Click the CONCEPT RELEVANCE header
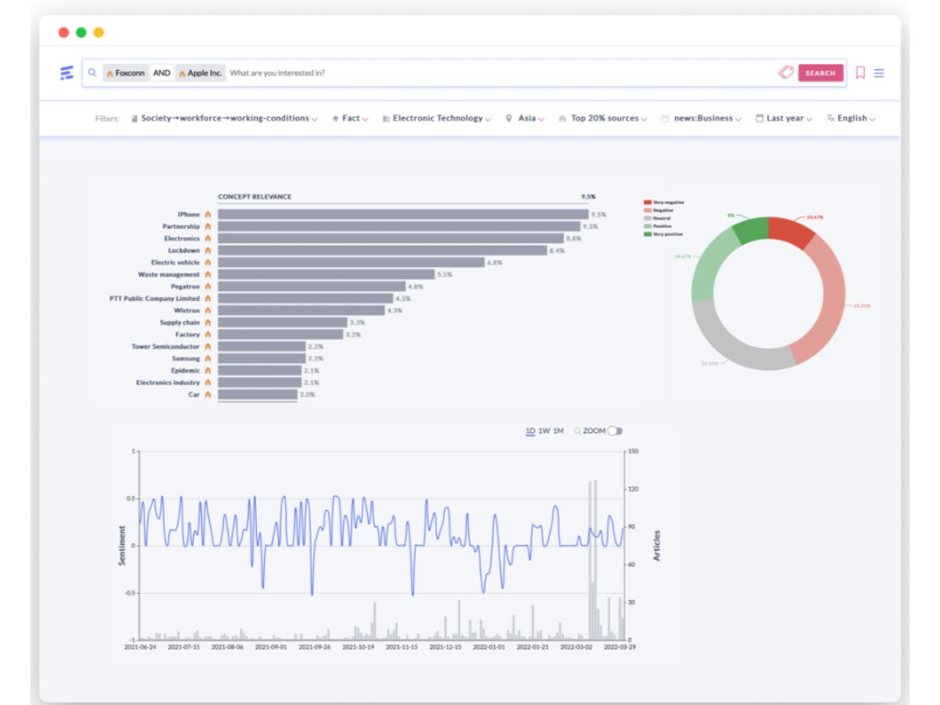This screenshot has width=940, height=705. 255,197
